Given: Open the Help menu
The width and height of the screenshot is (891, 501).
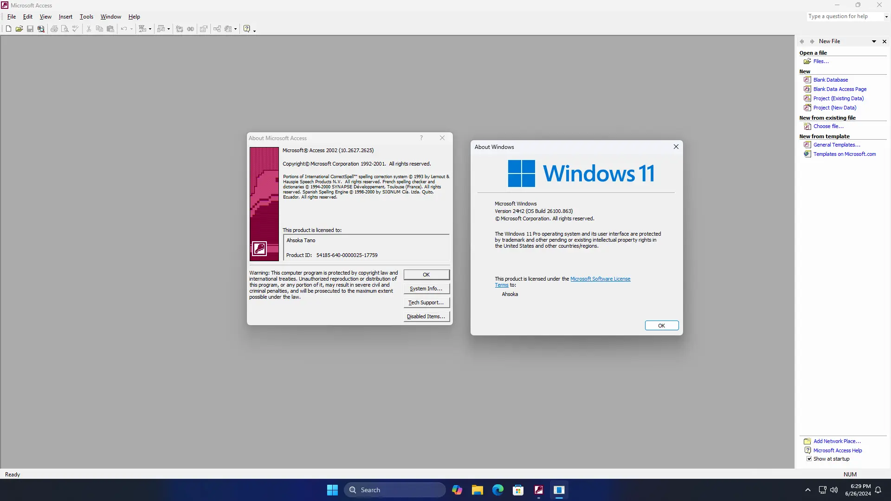Looking at the screenshot, I should pyautogui.click(x=134, y=17).
